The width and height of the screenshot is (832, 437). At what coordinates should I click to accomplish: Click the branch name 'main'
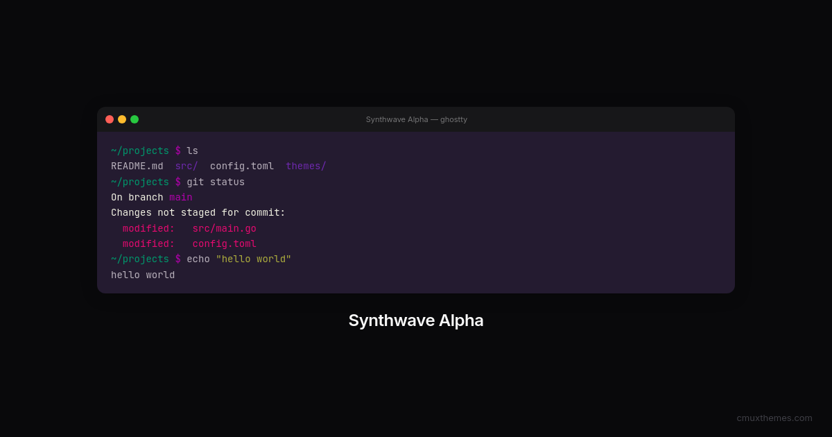(x=181, y=198)
